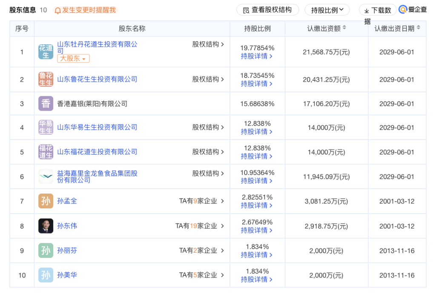
Task: Click 孙丽芬 green avatar icon
Action: 46,251
